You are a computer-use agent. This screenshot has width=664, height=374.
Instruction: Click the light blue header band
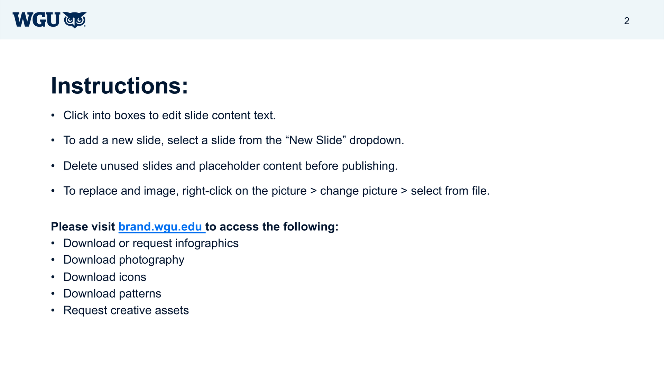[x=332, y=20]
